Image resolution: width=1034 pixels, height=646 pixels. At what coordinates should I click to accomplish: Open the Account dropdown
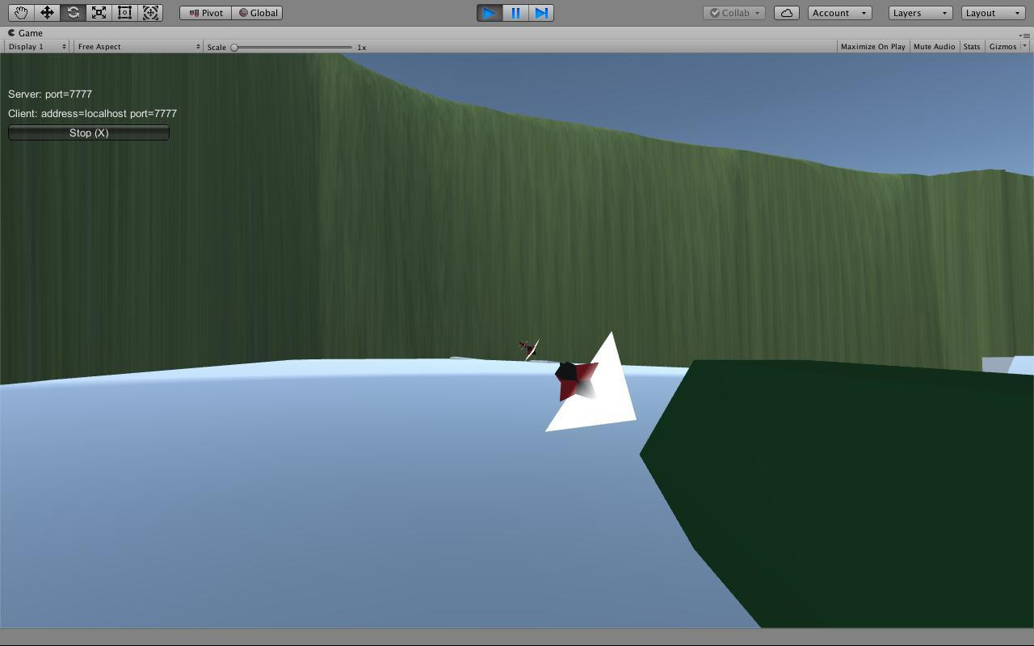[x=839, y=13]
